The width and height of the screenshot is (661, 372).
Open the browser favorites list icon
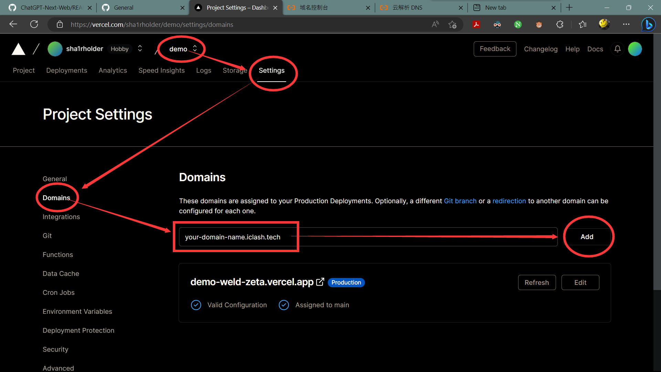583,24
